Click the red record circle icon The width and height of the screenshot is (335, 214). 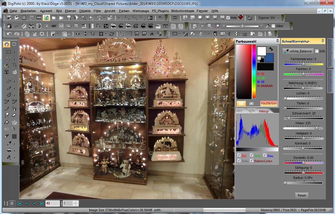coord(241,17)
